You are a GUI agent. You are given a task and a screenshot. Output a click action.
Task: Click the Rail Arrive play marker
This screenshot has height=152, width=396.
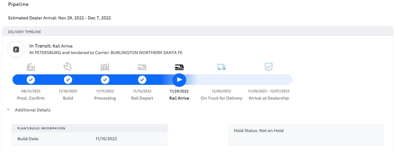pos(179,80)
